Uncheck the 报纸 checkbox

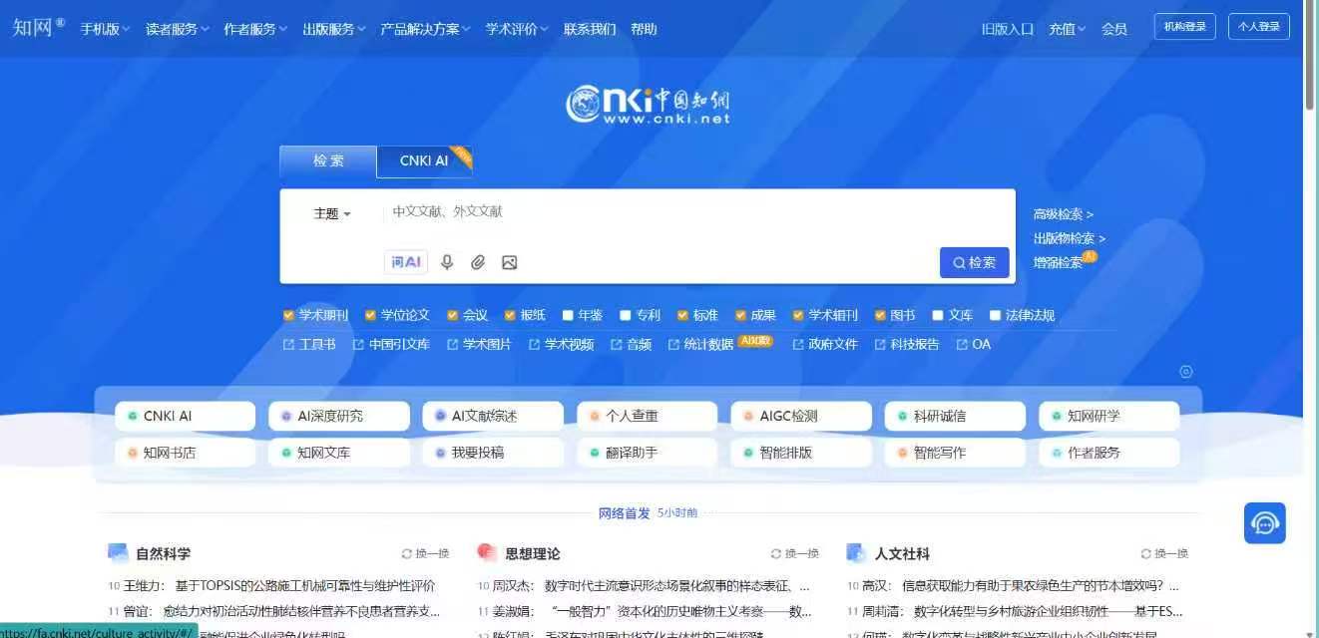pos(510,315)
